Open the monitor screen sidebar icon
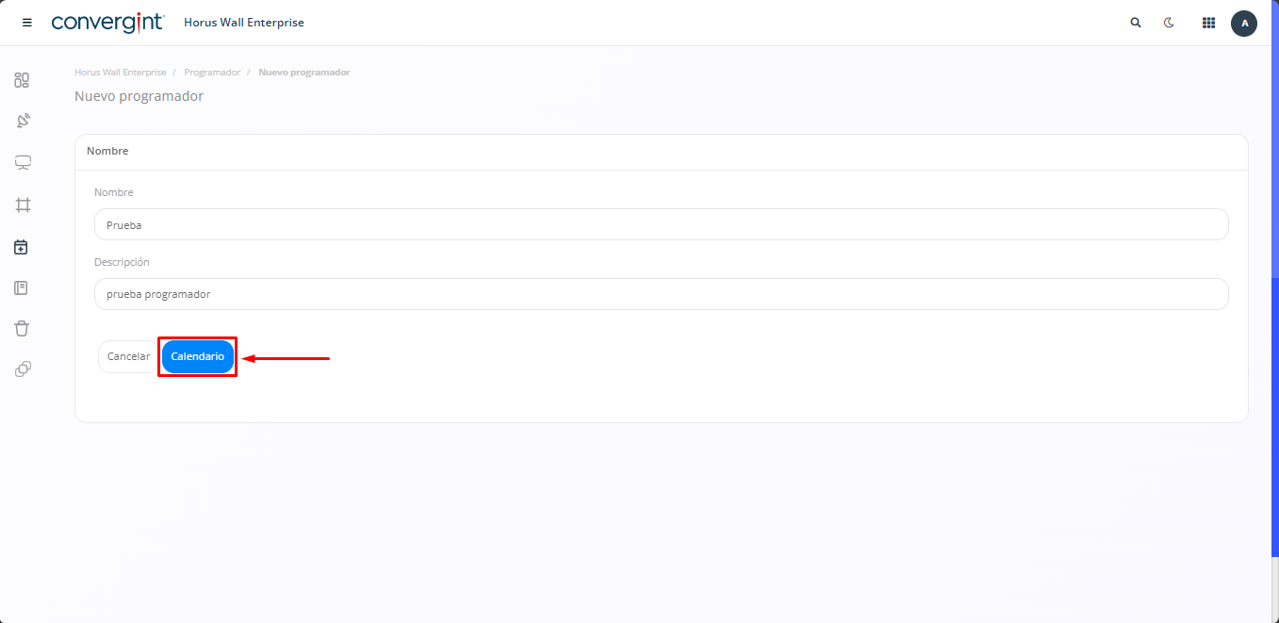 23,163
